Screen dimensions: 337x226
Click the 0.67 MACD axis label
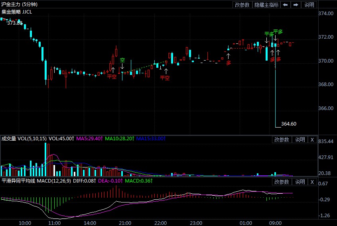click(x=323, y=184)
